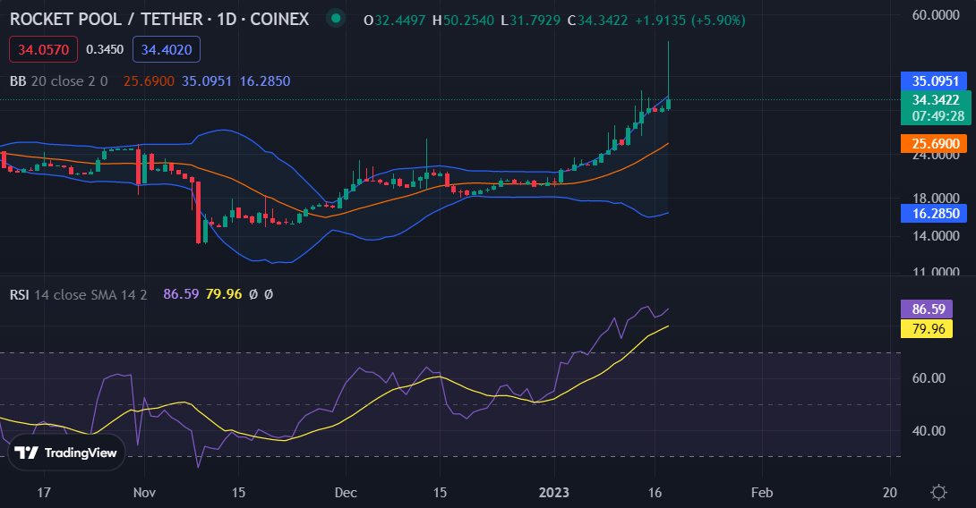Viewport: 976px width, 508px height.
Task: Select the BB 20 close 2 0 indicator legend
Action: click(x=58, y=81)
